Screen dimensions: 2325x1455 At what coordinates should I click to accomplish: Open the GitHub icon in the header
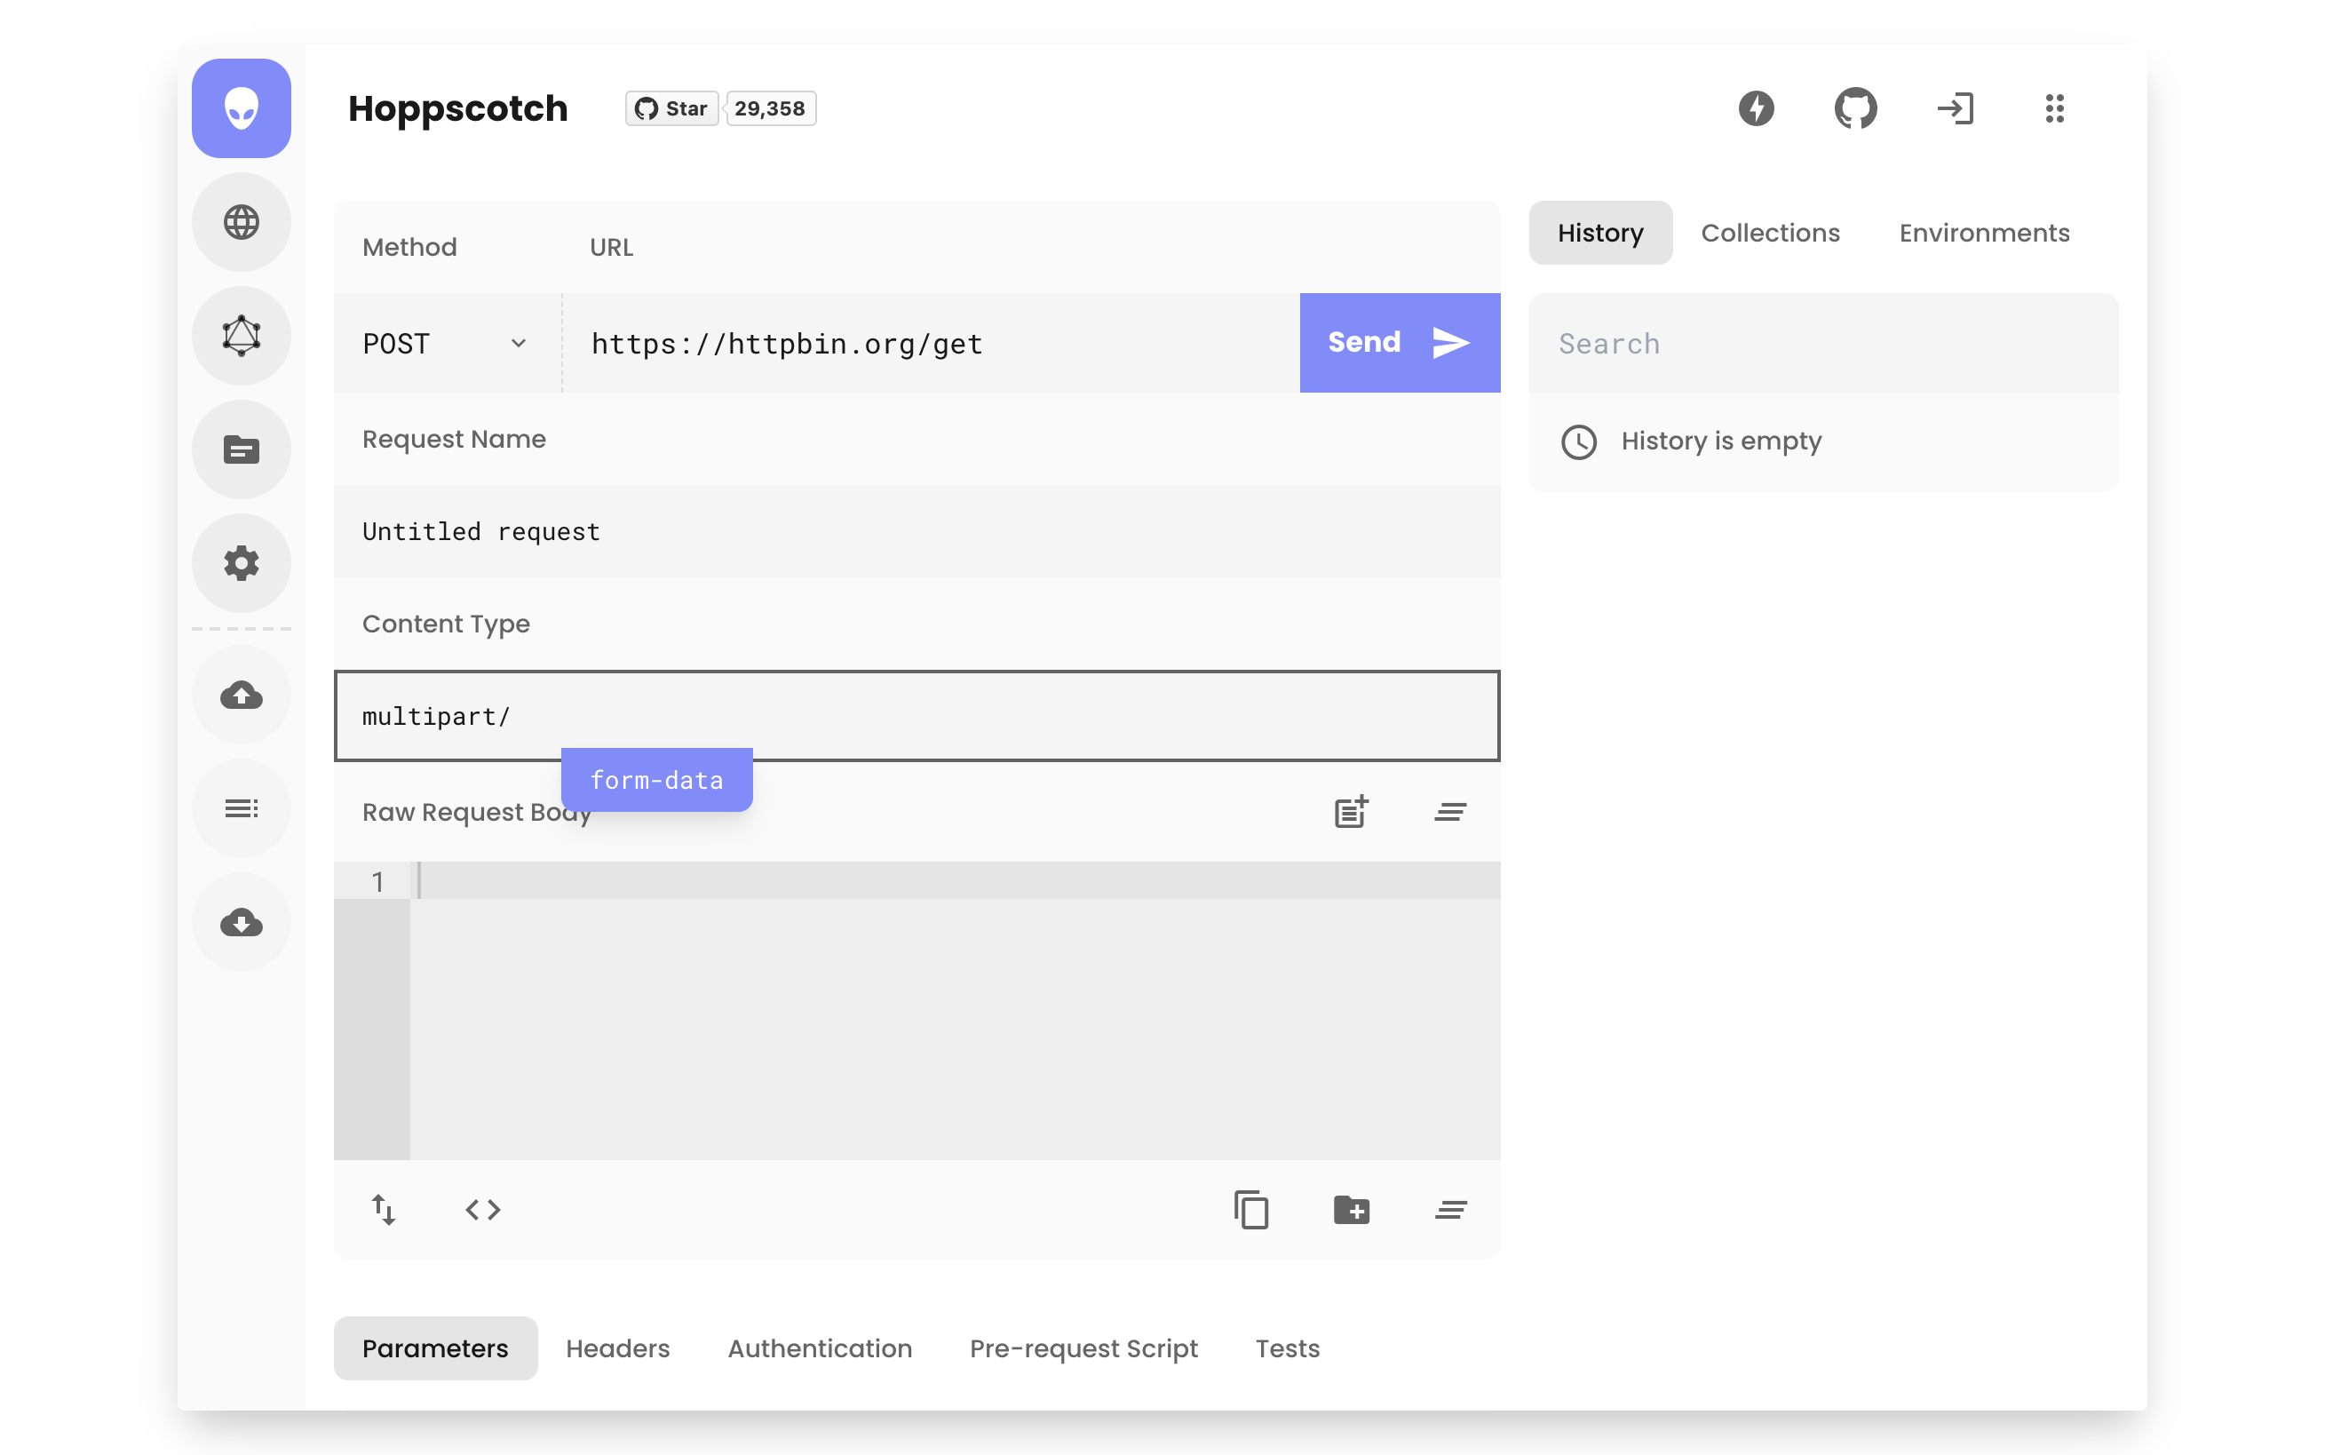pyautogui.click(x=1855, y=107)
